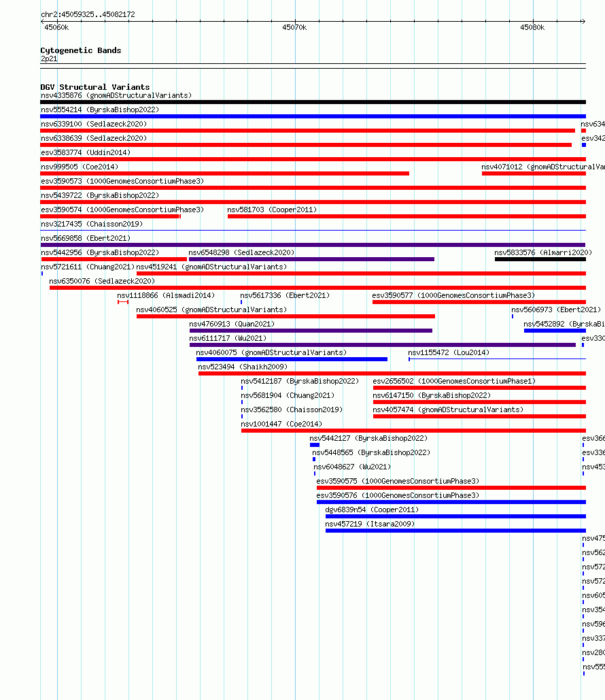Click nsv5412187 ByrskaBishop2022 label
Image resolution: width=605 pixels, height=700 pixels.
300,381
